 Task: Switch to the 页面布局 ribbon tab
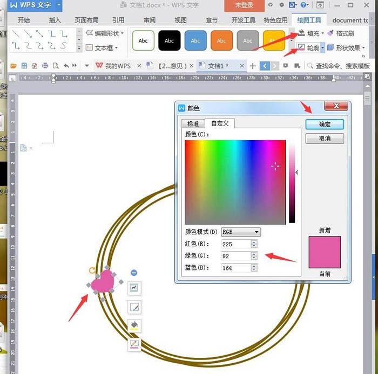coord(86,20)
